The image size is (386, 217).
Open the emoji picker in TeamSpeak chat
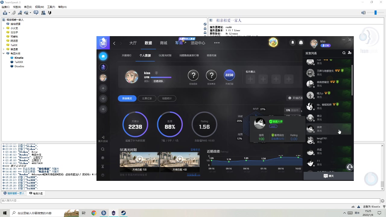click(x=383, y=200)
